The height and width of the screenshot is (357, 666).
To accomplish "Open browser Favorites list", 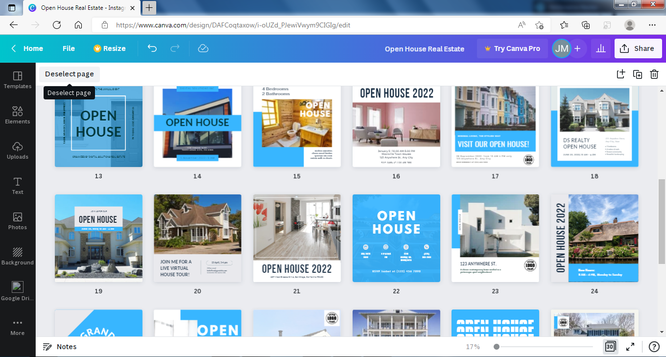I will (x=564, y=25).
